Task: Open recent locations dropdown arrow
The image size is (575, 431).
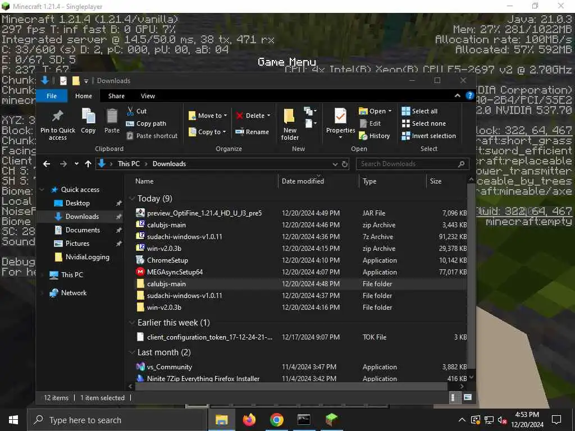Action: [76, 164]
